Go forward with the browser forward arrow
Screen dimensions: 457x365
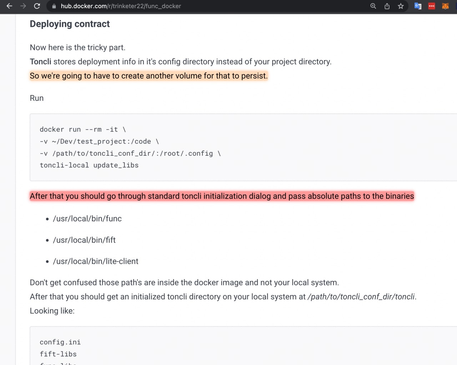click(23, 6)
